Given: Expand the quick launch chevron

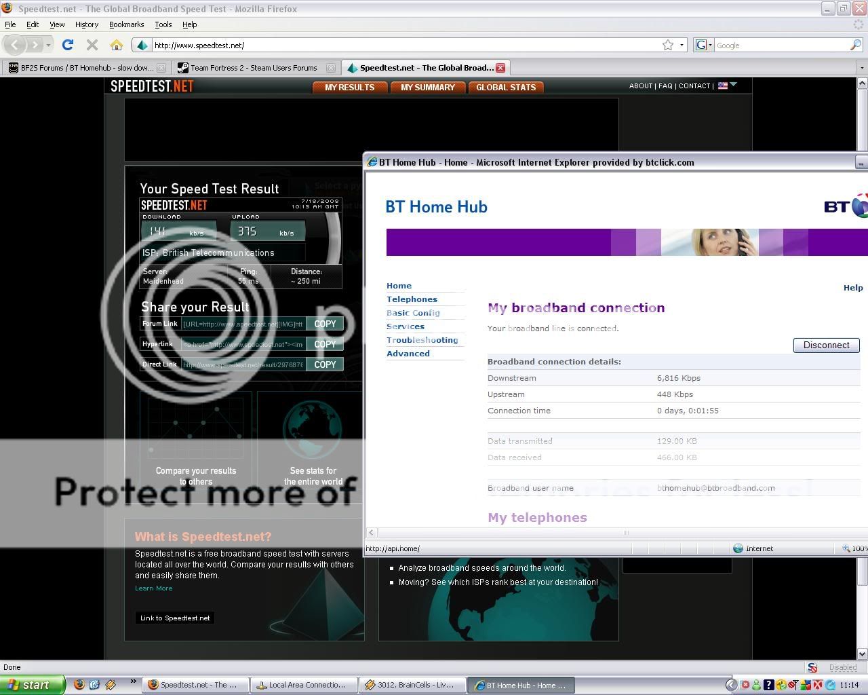Looking at the screenshot, I should 133,681.
